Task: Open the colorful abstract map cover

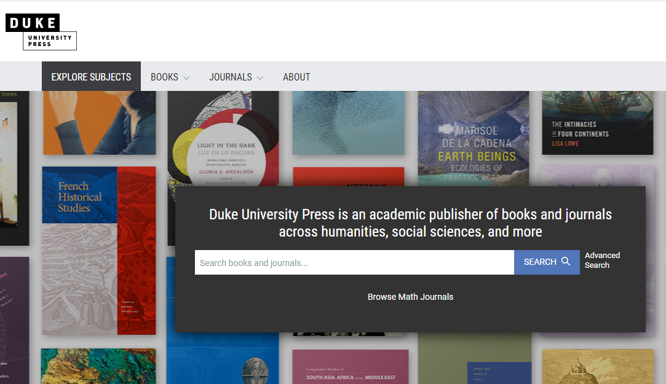Action: (98, 366)
